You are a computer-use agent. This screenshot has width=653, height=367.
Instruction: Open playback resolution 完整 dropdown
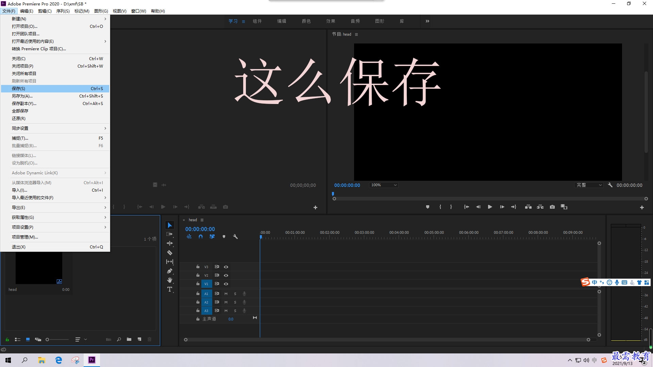point(588,185)
